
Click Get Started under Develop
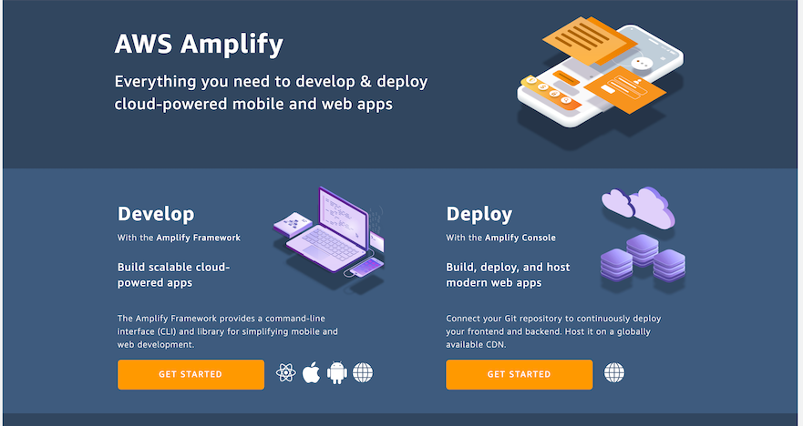[191, 374]
